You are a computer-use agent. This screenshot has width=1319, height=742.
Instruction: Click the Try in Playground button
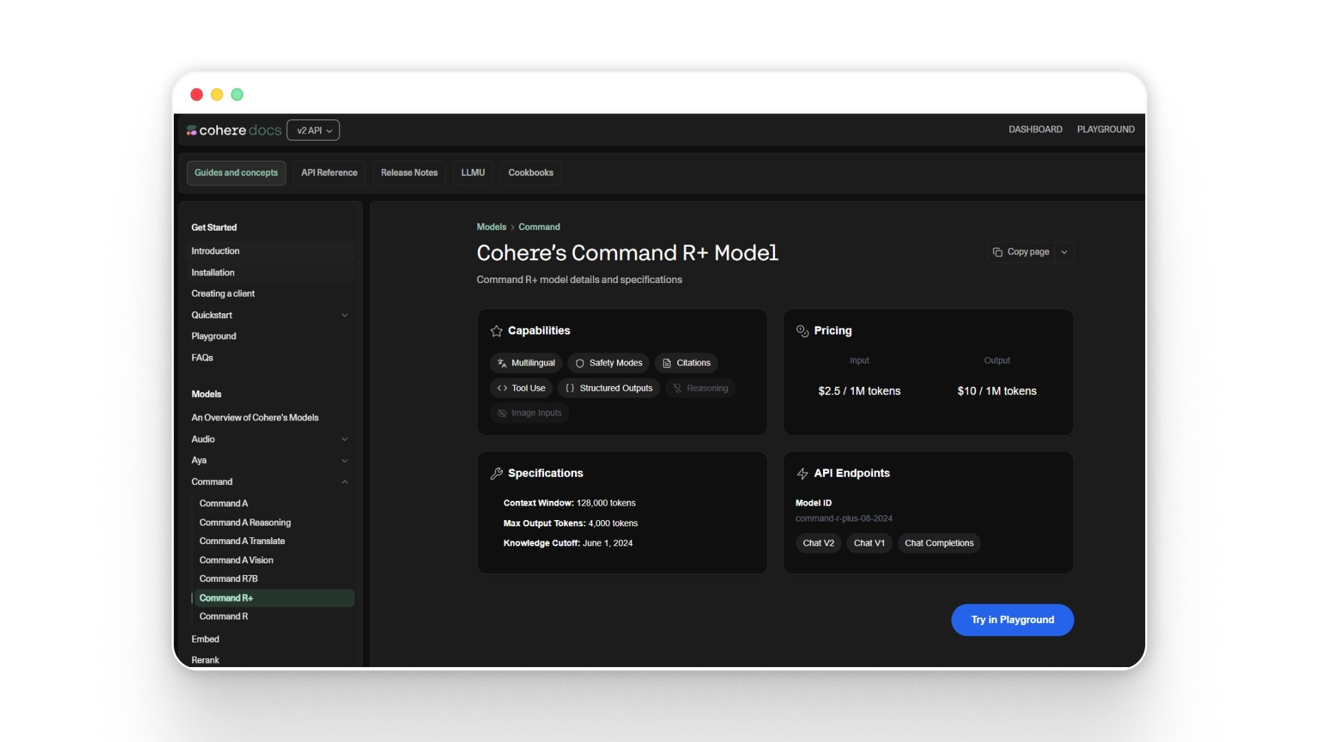pos(1013,620)
